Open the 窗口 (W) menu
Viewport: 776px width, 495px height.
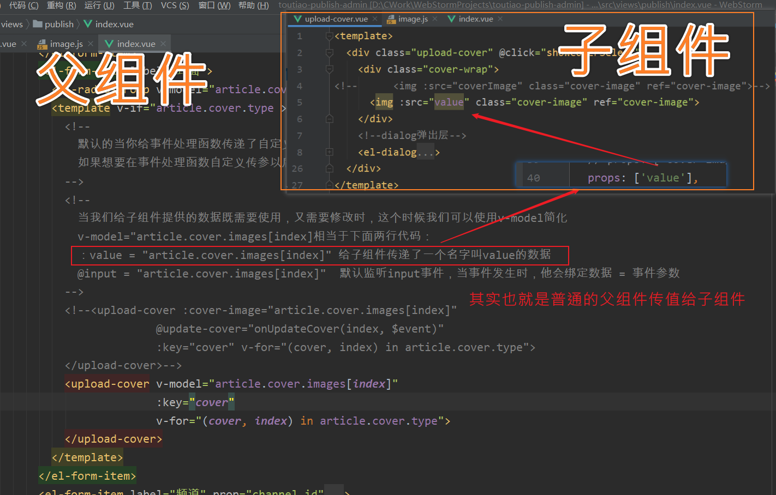click(x=214, y=5)
